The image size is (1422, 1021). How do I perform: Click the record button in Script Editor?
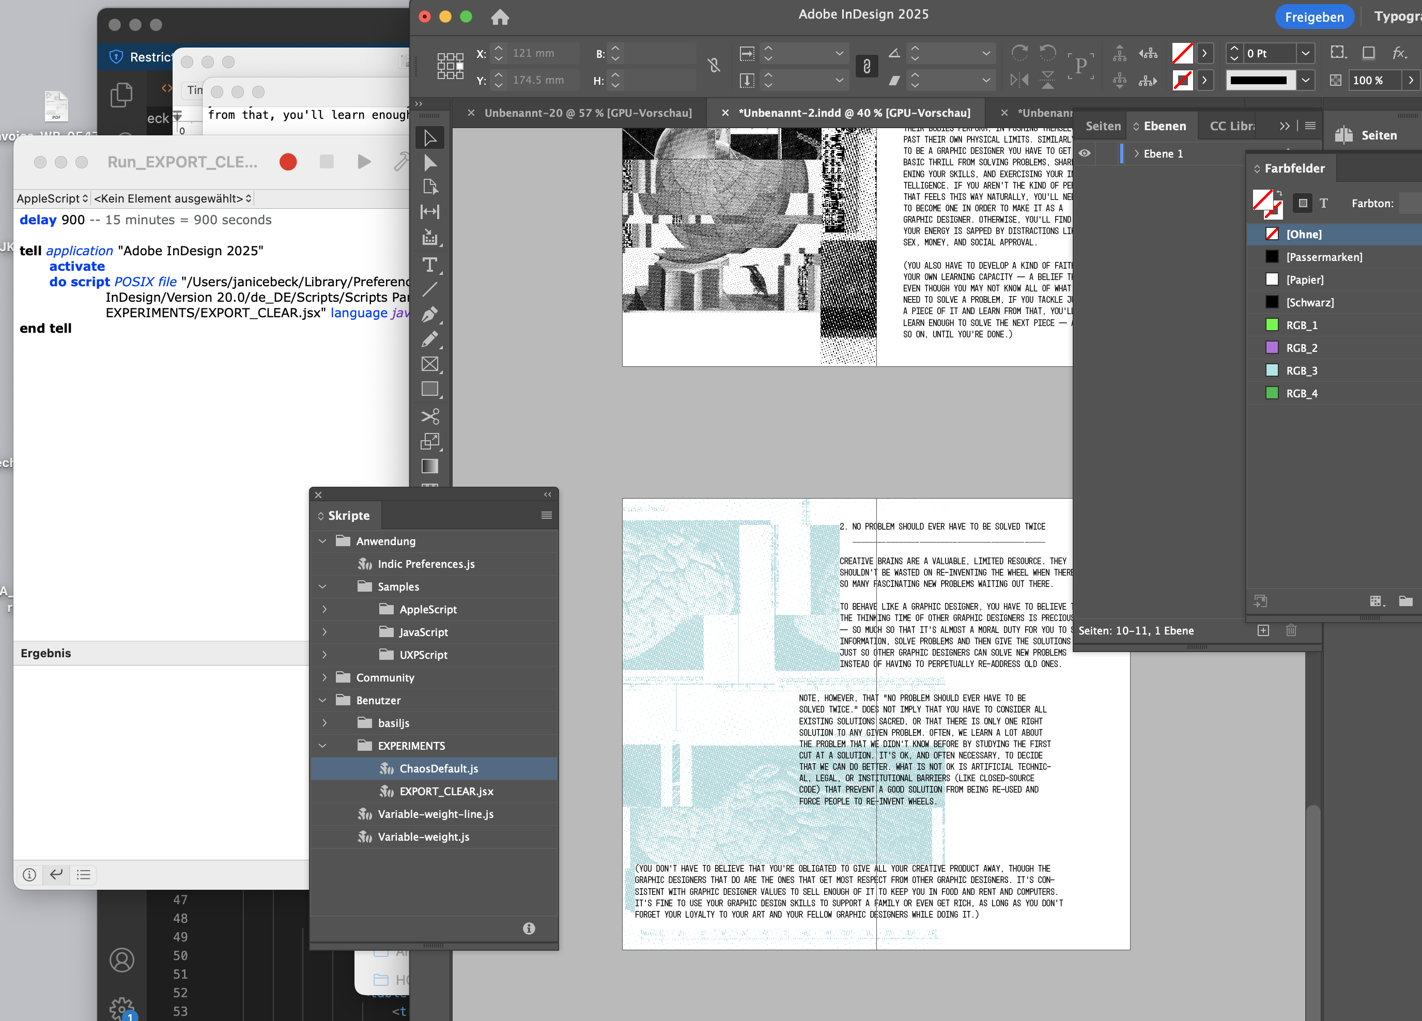coord(288,162)
